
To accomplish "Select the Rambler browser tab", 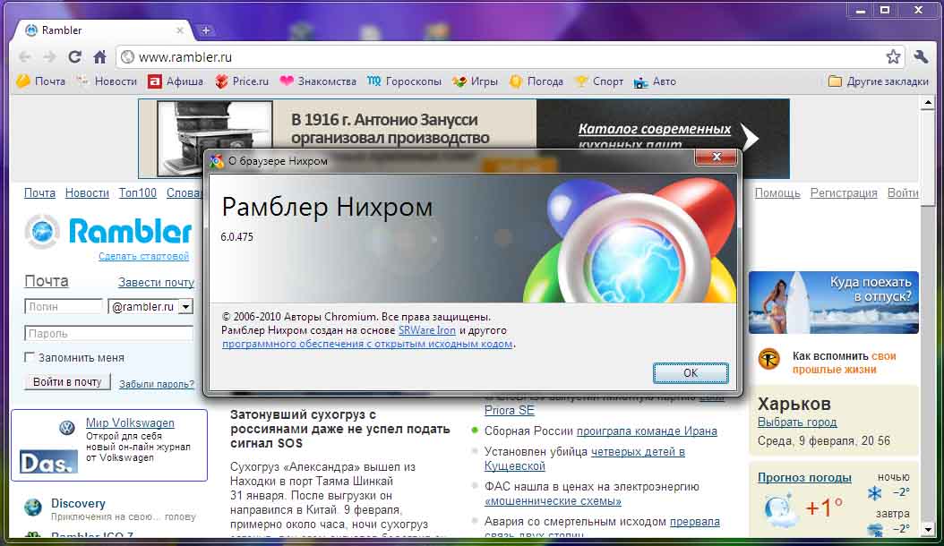I will [x=104, y=30].
